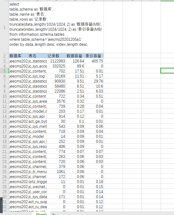Select the cell with value 0.18

point(94,181)
